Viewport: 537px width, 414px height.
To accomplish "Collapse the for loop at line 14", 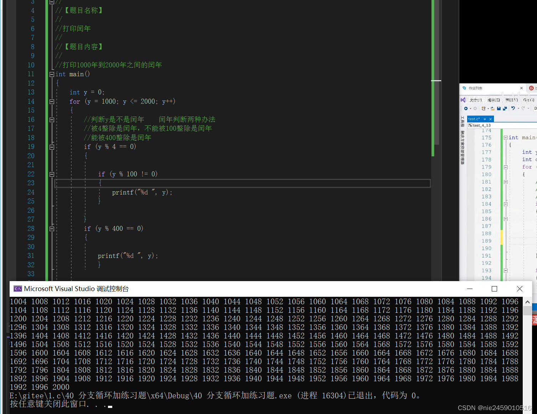I will (x=52, y=102).
